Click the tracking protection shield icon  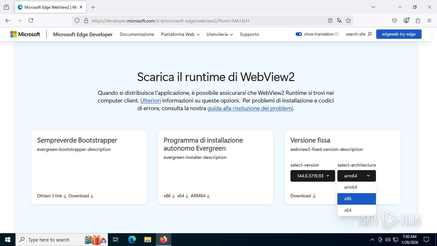77,20
